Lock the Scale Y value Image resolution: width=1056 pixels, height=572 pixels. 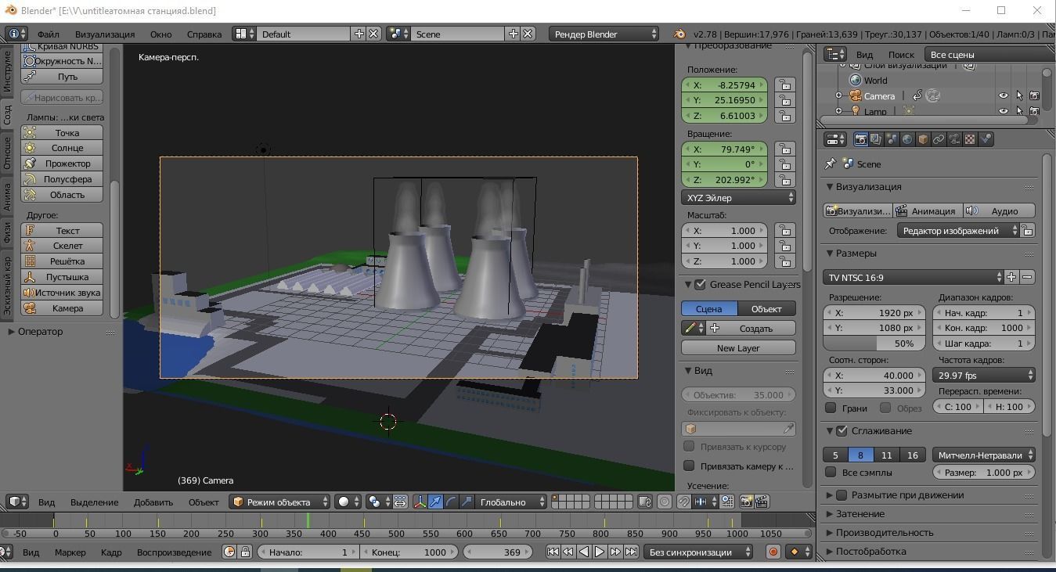tap(784, 246)
